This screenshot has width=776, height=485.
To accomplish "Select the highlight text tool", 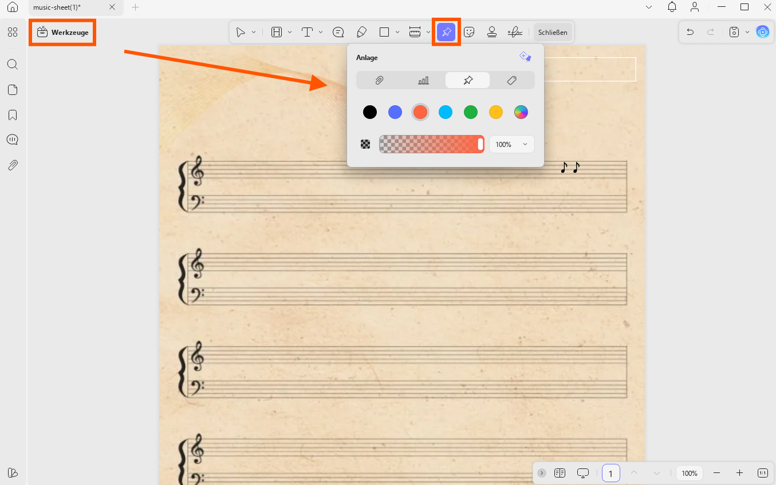I will 277,33.
